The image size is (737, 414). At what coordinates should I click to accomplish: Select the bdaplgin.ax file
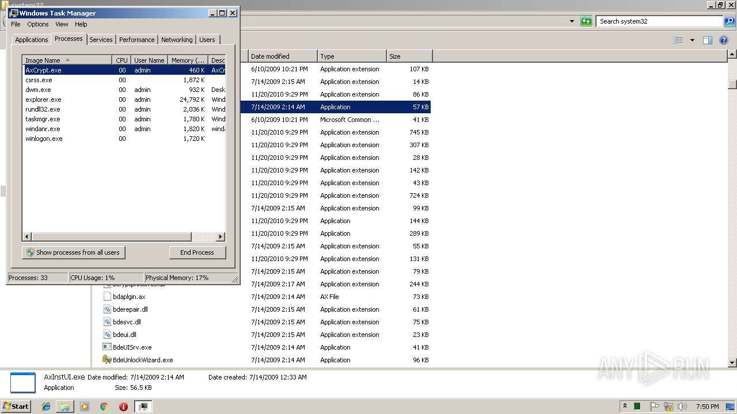tap(129, 297)
